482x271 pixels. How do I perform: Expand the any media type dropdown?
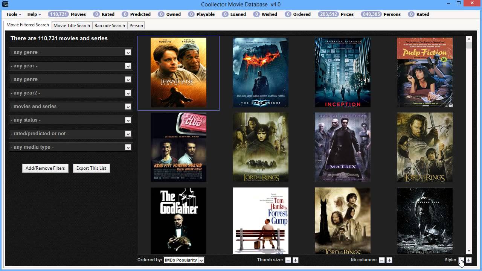tap(128, 147)
